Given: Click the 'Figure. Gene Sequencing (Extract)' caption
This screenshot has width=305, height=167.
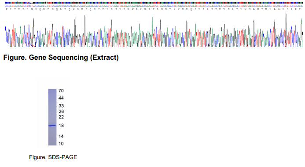Looking at the screenshot, I should coord(61,58).
